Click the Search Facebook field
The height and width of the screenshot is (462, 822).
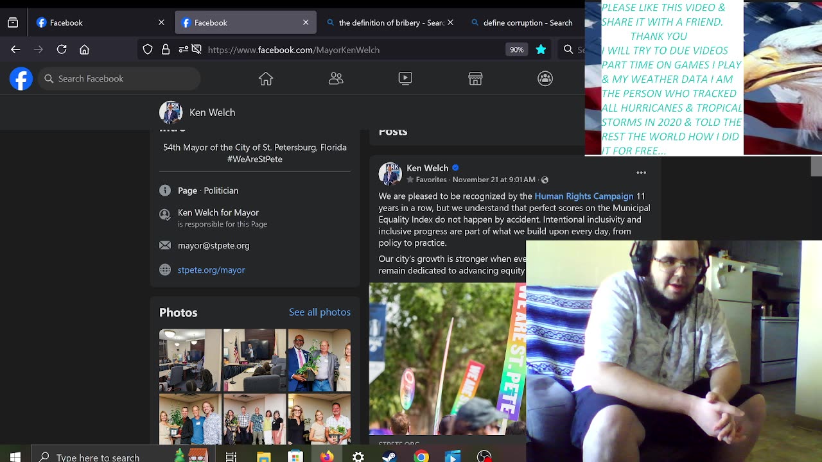119,78
